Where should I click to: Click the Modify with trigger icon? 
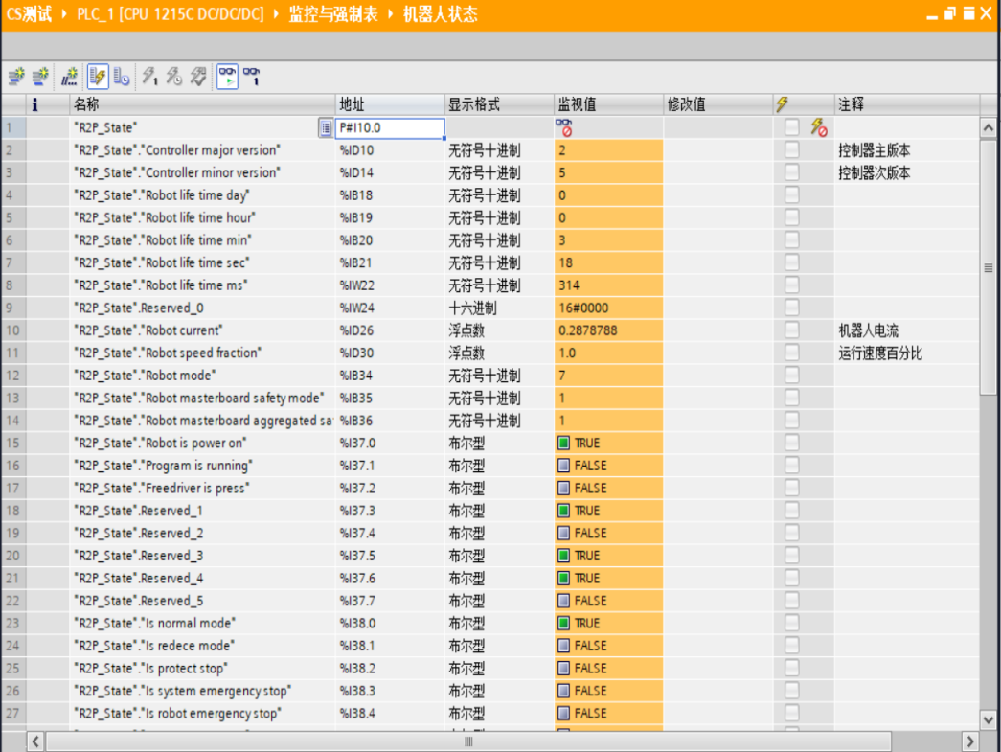click(173, 78)
